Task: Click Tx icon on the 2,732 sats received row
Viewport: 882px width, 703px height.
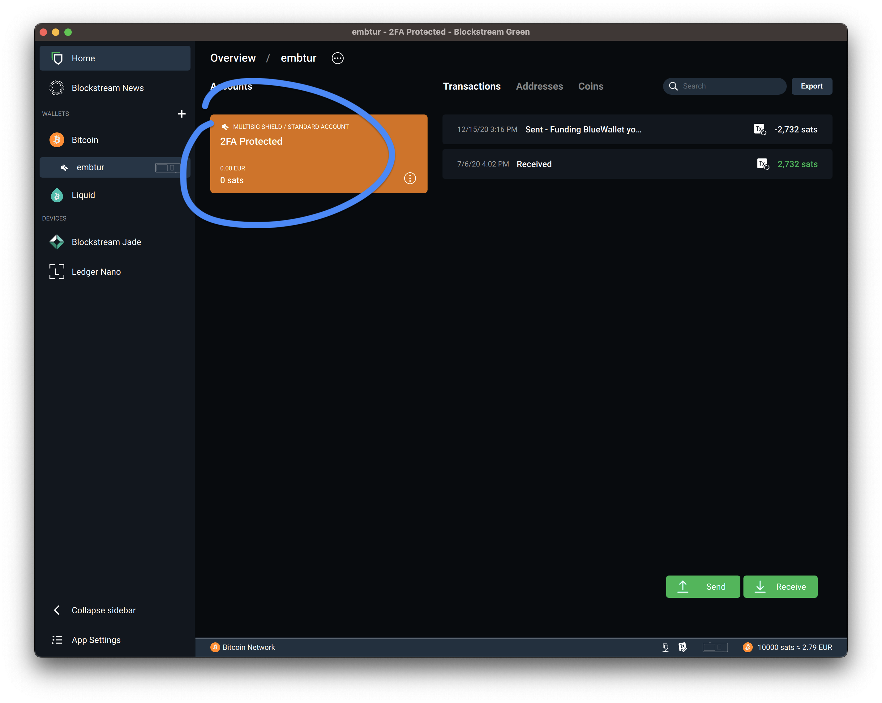Action: click(x=763, y=164)
